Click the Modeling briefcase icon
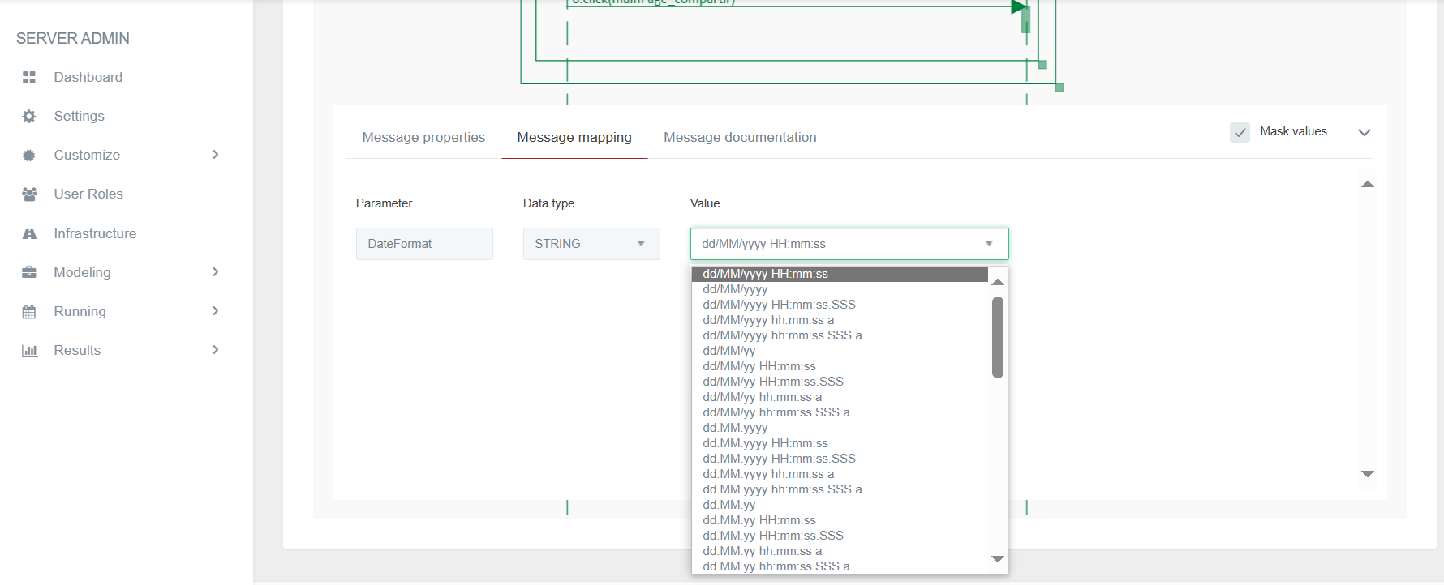The image size is (1444, 585). pos(29,273)
